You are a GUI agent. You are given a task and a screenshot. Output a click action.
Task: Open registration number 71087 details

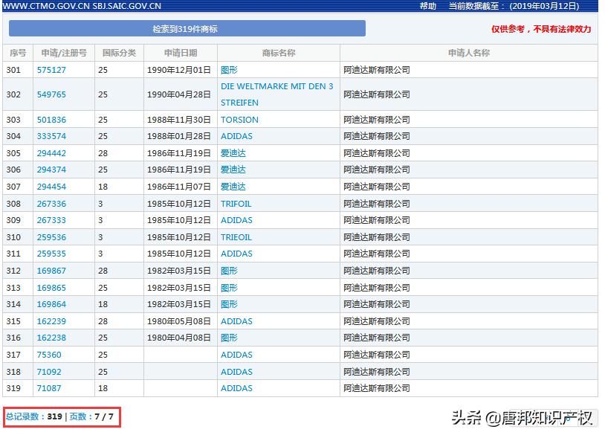coord(50,387)
